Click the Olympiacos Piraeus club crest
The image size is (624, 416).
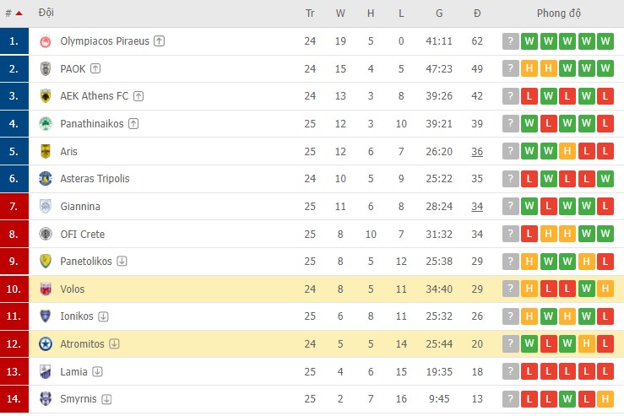pyautogui.click(x=46, y=41)
